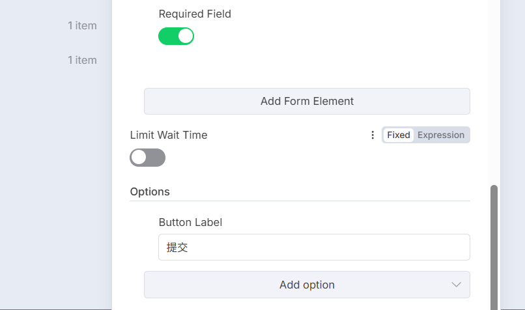Click the upper "1 item" label
The height and width of the screenshot is (310, 525).
point(82,25)
